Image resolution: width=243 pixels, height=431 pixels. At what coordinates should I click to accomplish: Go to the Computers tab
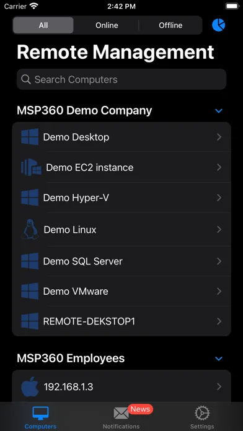pos(40,418)
